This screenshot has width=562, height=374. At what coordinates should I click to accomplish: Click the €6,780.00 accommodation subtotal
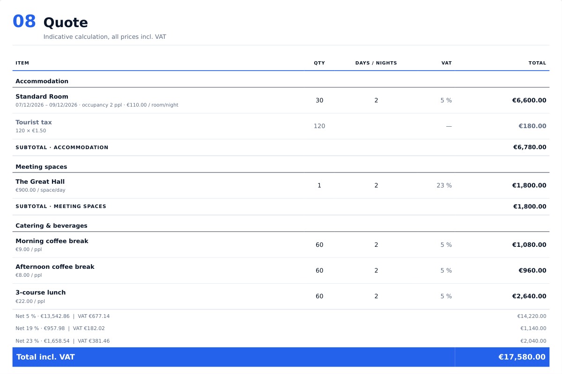[530, 147]
